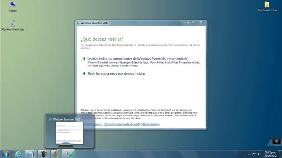Viewport: 282px width, 158px height.
Task: Open the Contrato de servicios de Microsoft link
Action: click(122, 124)
